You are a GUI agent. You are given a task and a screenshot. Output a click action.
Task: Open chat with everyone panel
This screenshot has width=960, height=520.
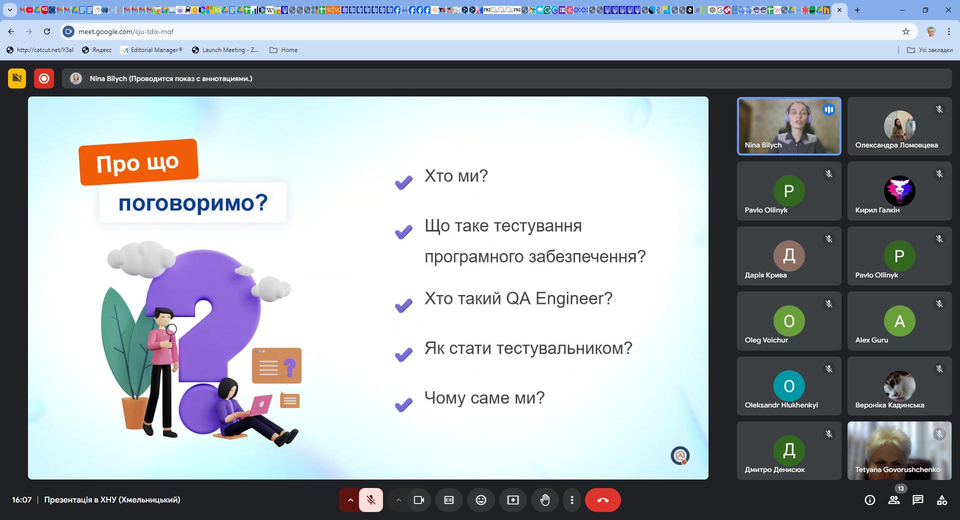tap(917, 500)
